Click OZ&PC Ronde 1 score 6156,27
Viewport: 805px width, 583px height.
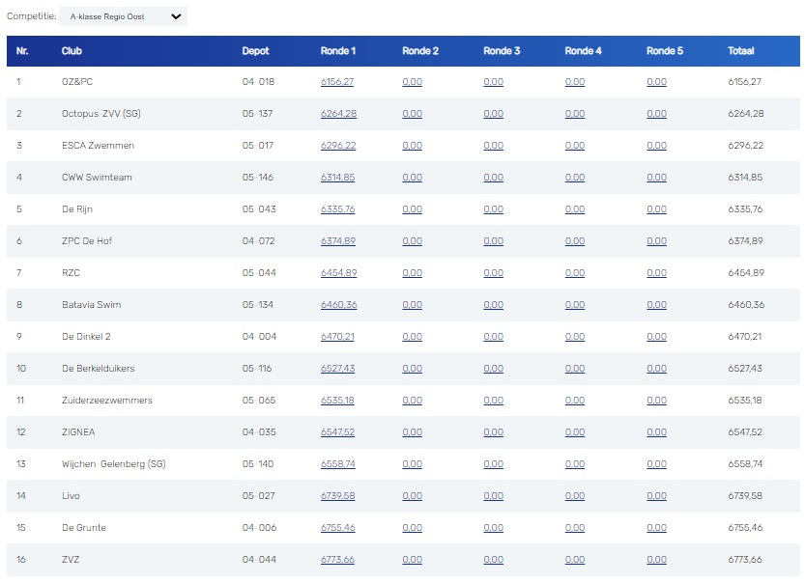pos(337,82)
